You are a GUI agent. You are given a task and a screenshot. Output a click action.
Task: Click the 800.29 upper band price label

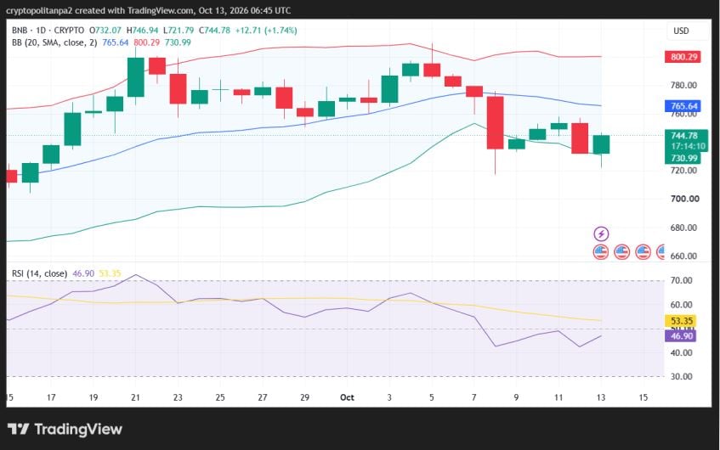(683, 57)
